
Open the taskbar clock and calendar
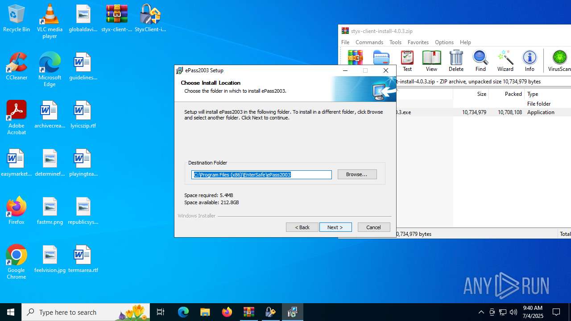pos(533,312)
